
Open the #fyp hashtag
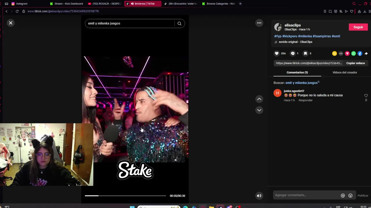tap(278, 36)
